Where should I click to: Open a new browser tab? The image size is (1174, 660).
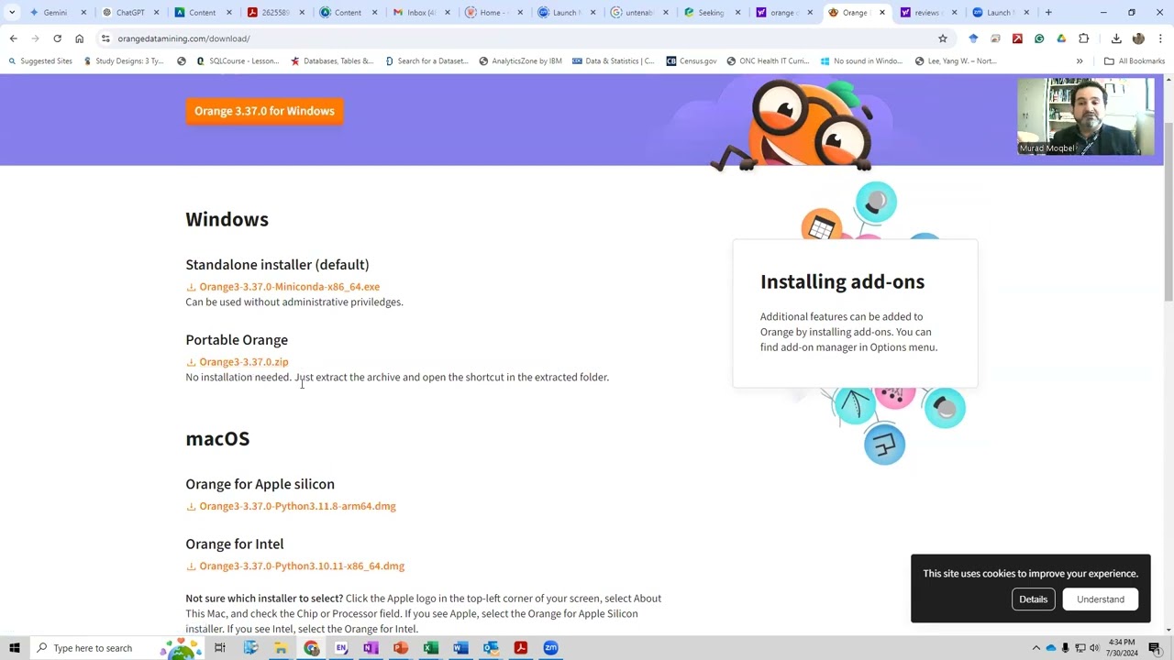1048,13
